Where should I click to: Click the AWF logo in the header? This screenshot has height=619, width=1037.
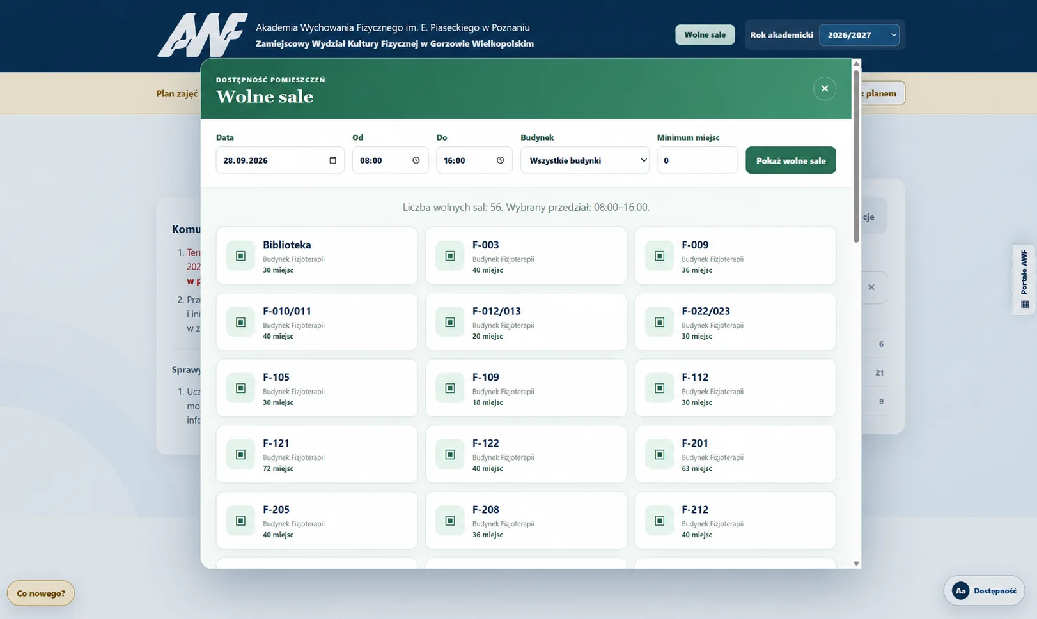(202, 35)
